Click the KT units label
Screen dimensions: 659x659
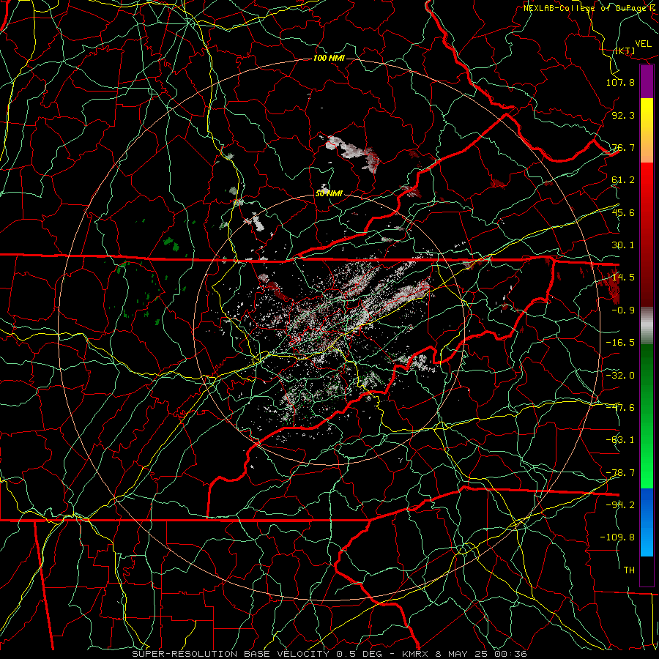(625, 51)
